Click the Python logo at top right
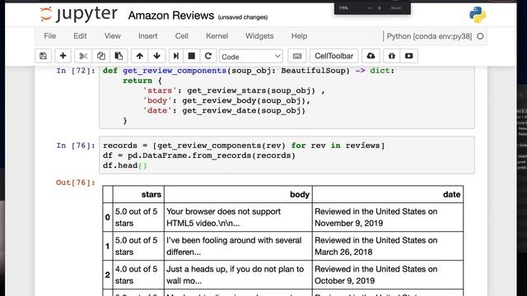 pos(478,15)
